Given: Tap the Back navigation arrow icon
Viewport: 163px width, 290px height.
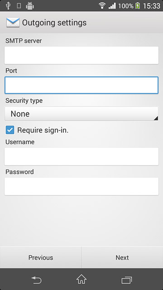Looking at the screenshot, I should (x=36, y=280).
